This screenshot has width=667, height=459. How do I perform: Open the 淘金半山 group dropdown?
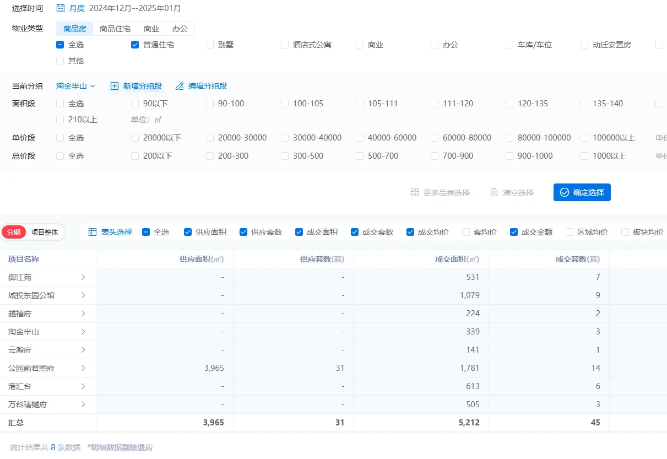pos(75,86)
